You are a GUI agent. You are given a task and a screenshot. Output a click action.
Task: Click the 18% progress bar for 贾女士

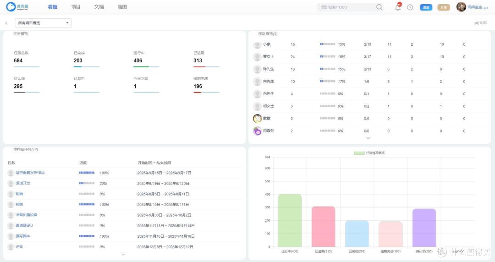pyautogui.click(x=327, y=57)
